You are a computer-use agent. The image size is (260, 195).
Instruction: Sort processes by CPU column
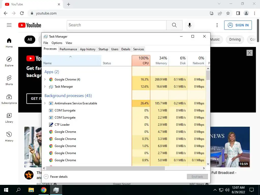(x=141, y=61)
